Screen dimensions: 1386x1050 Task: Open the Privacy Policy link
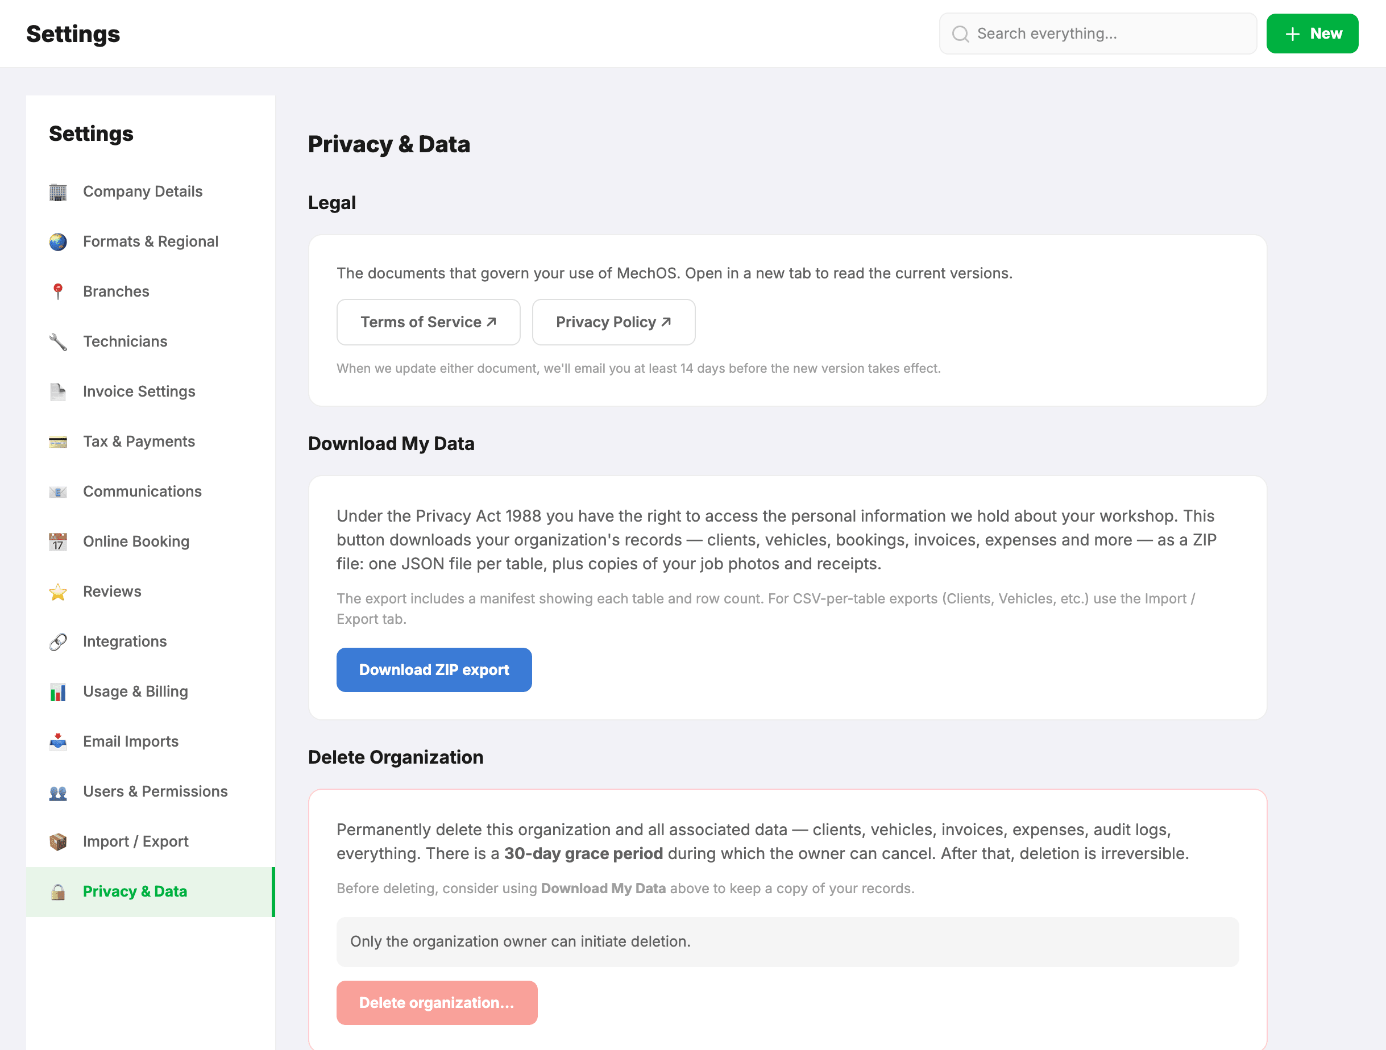[613, 322]
